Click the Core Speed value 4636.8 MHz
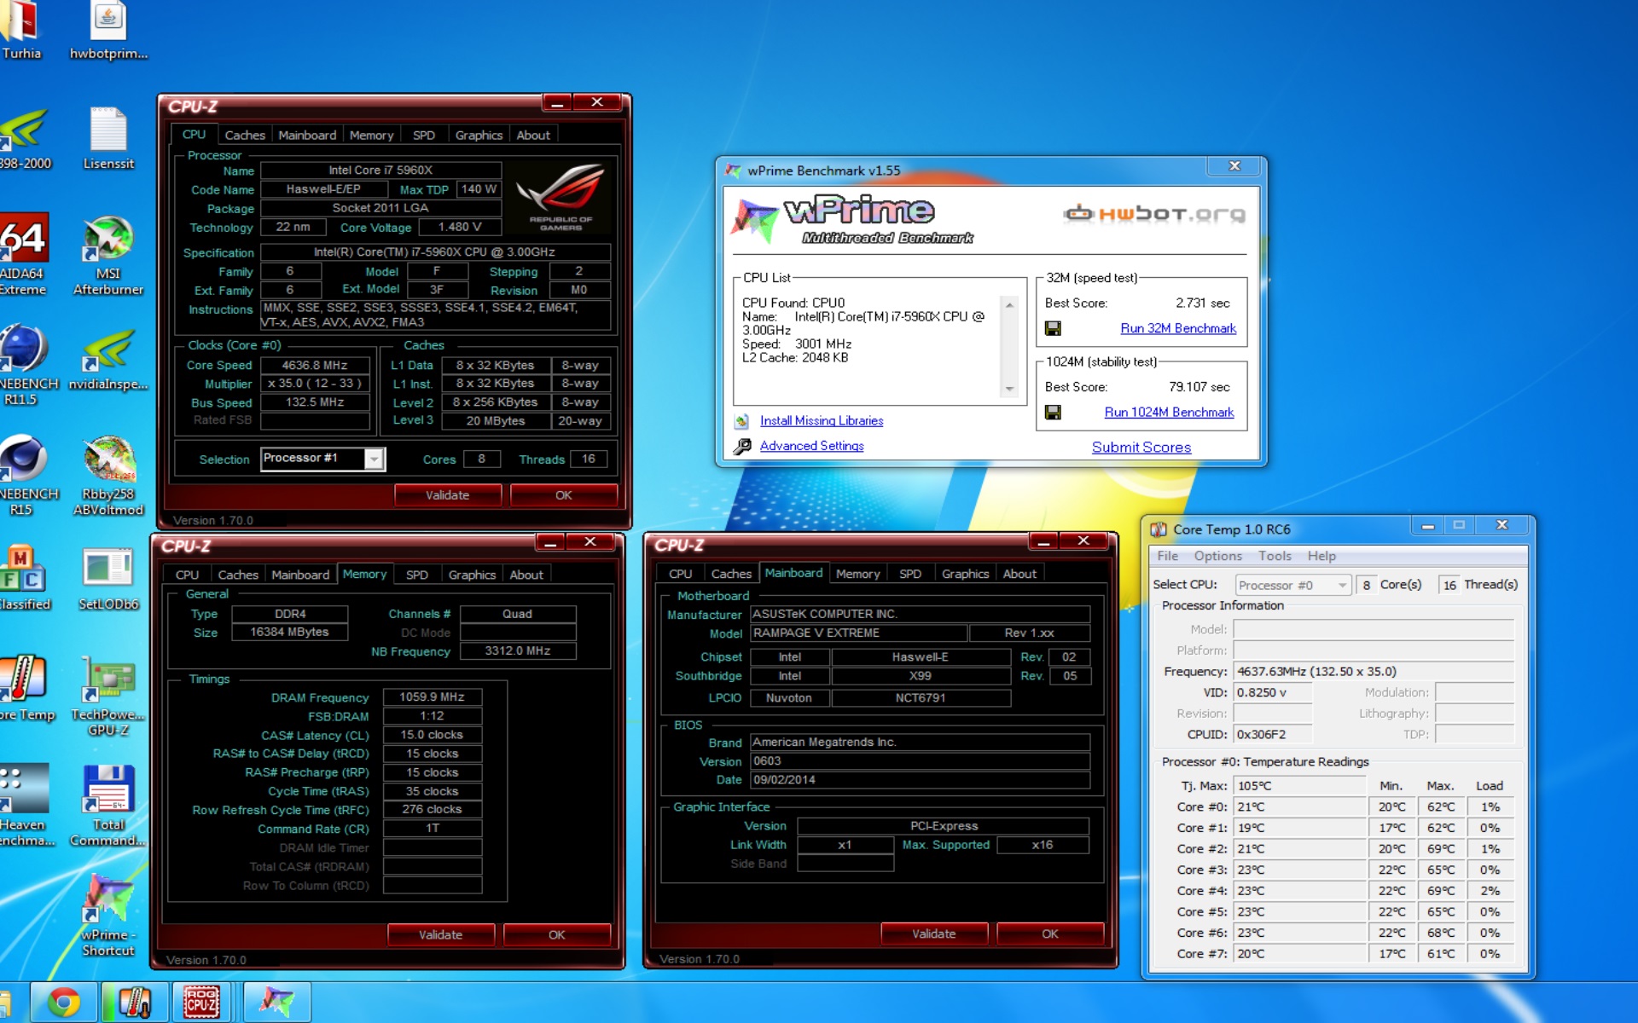Screen dimensions: 1638x1023 click(x=315, y=365)
